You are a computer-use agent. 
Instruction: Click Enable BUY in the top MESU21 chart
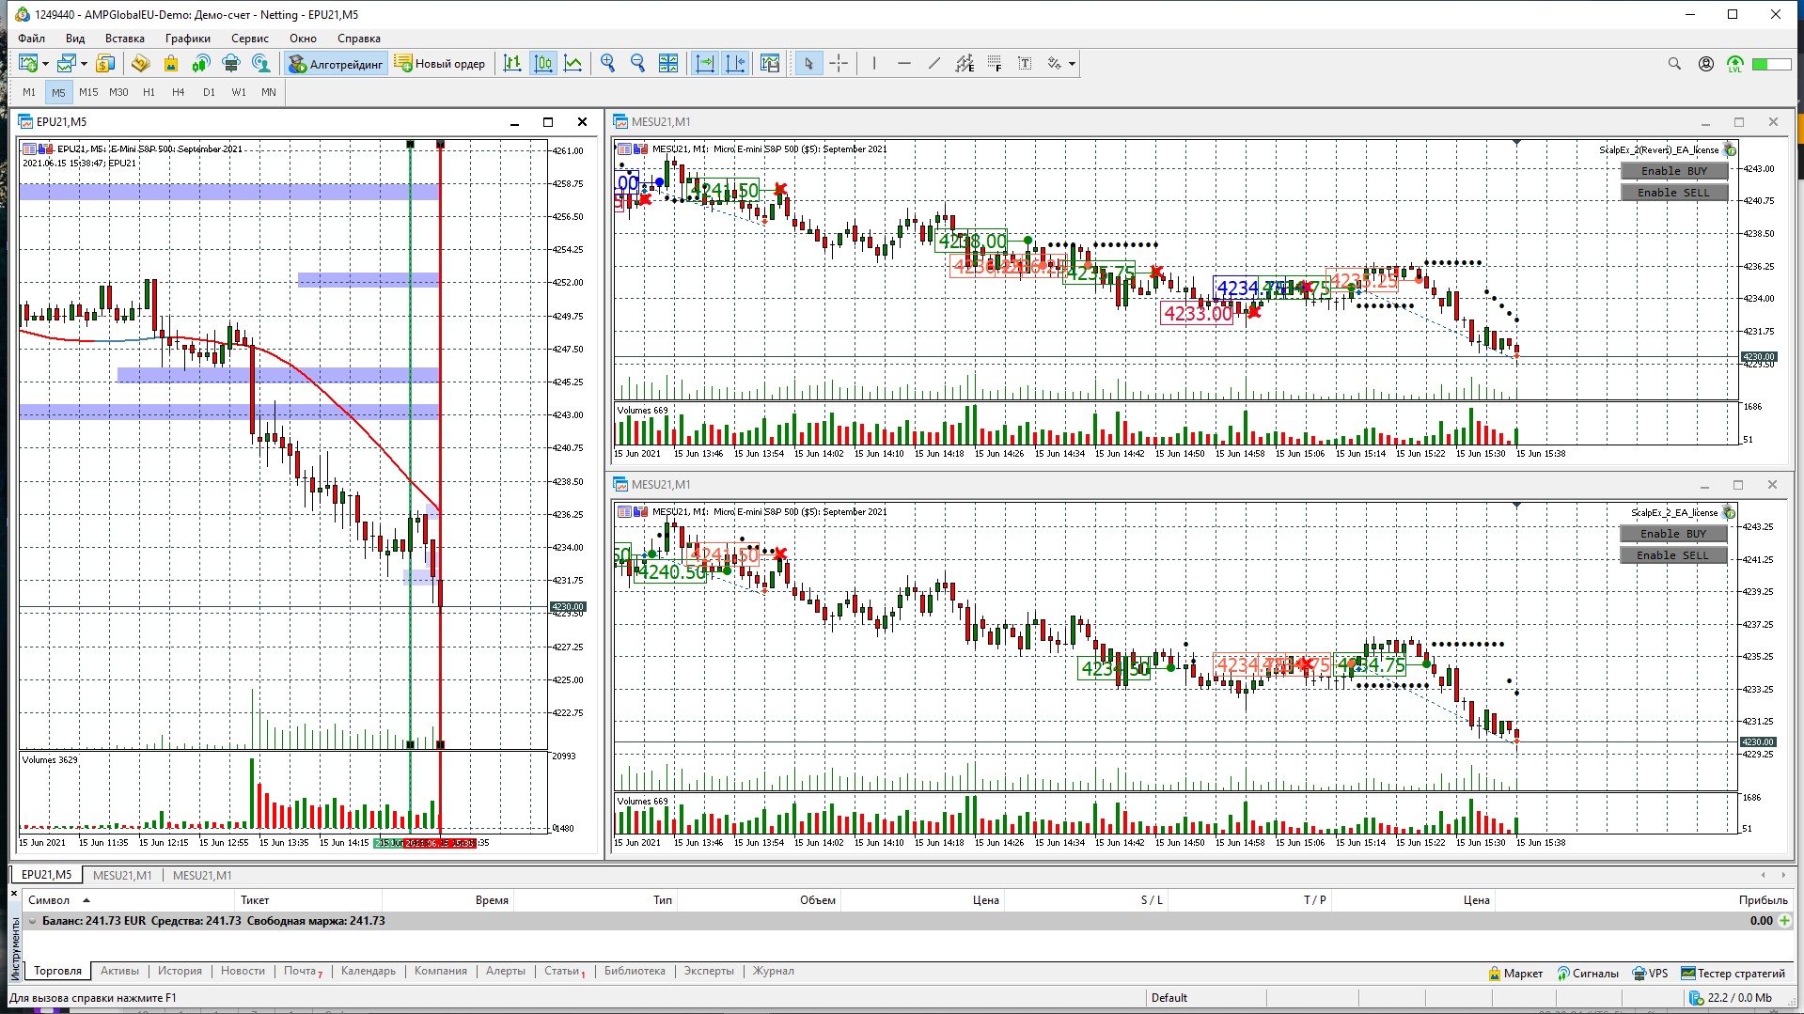[1673, 171]
